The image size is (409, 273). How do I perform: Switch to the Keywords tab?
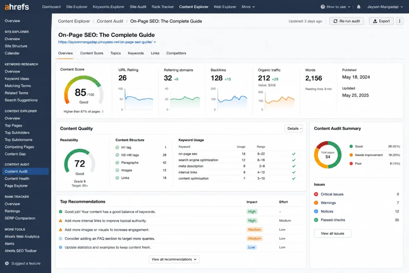click(136, 53)
